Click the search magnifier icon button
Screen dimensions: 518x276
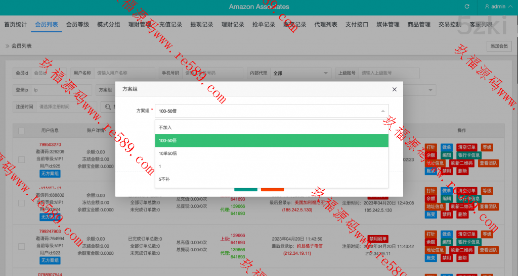(x=107, y=106)
